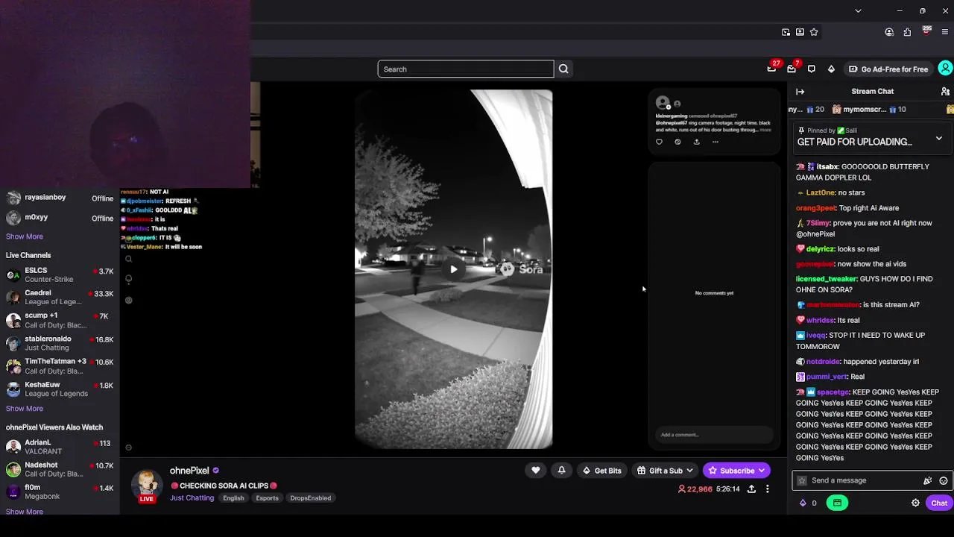Open stableronaldo Just Chatting channel
This screenshot has width=954, height=537.
pos(60,343)
